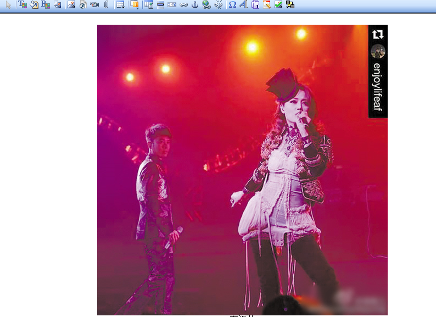Select the arrow pointer tool
This screenshot has width=436, height=317.
[8, 5]
